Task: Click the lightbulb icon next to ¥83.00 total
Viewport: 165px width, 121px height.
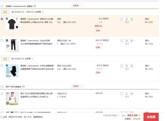Action: coord(139,115)
